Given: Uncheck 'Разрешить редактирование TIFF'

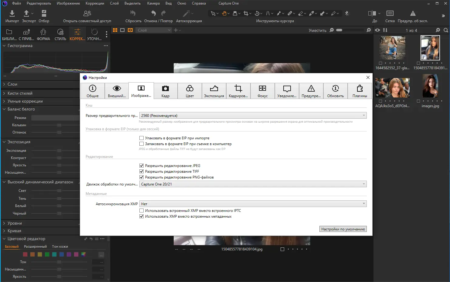Looking at the screenshot, I should pos(141,172).
